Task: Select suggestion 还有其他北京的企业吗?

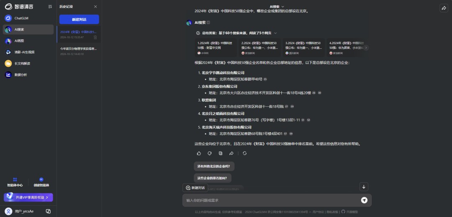Action: (214, 167)
